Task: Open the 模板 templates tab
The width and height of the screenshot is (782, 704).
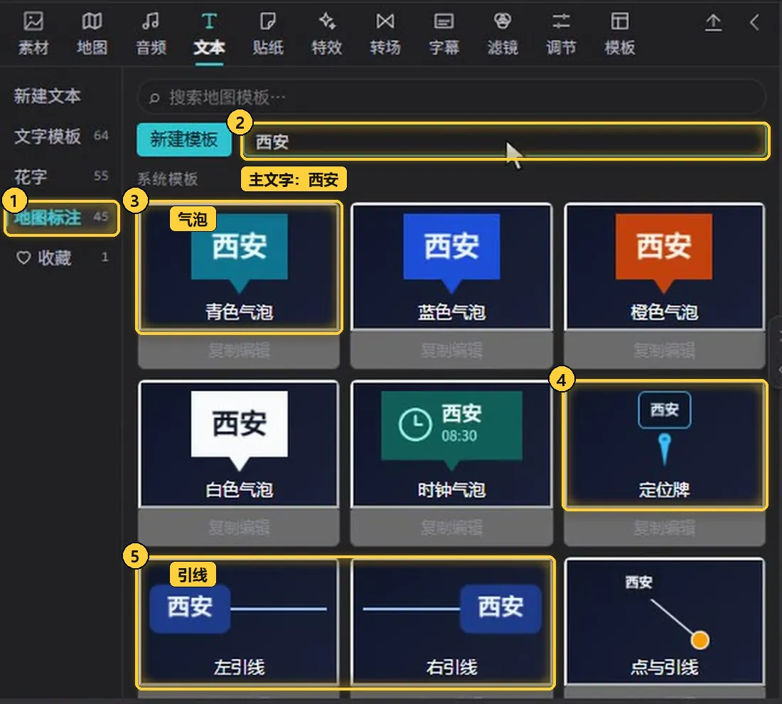Action: tap(619, 33)
